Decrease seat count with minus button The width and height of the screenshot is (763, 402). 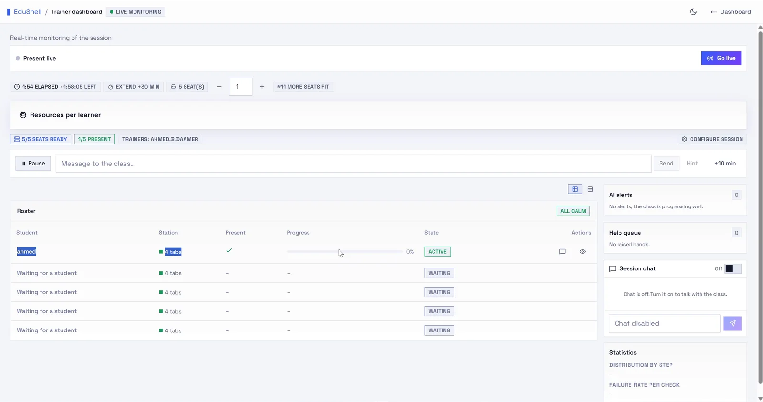pyautogui.click(x=219, y=87)
